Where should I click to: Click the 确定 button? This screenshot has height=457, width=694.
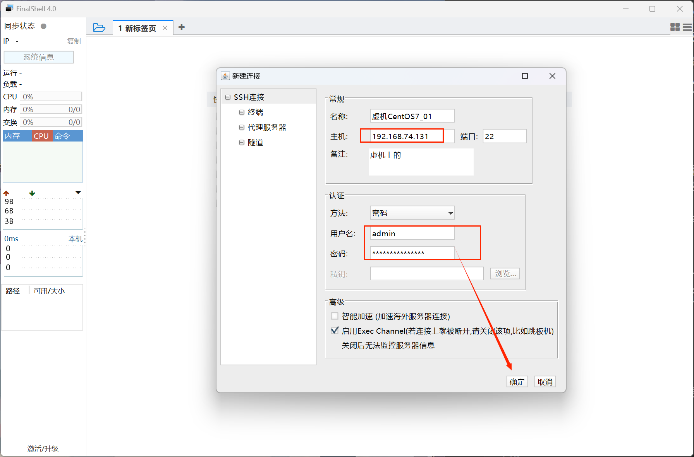click(x=517, y=382)
